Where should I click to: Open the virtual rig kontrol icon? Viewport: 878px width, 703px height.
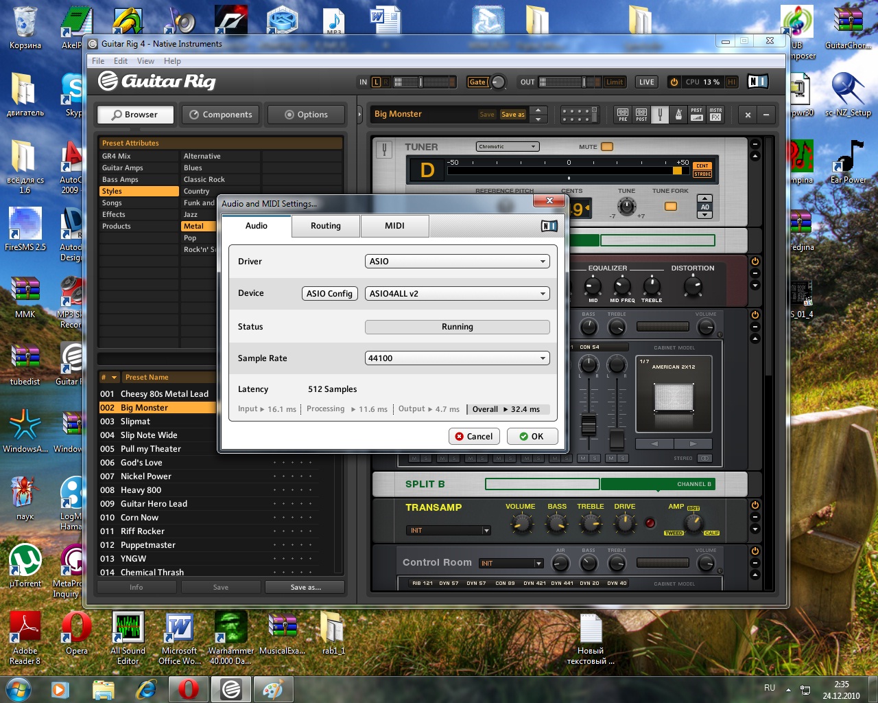(580, 115)
